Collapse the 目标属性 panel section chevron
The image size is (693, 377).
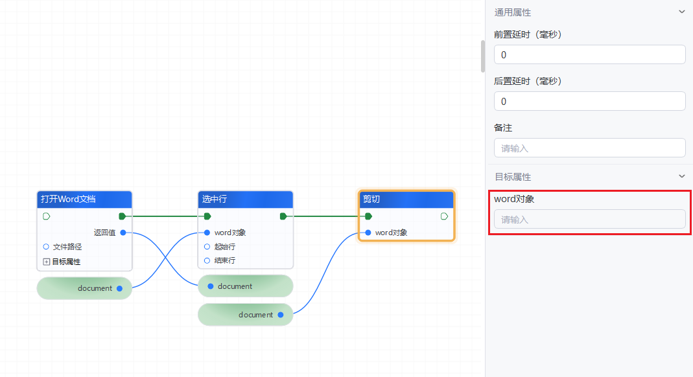pos(681,176)
